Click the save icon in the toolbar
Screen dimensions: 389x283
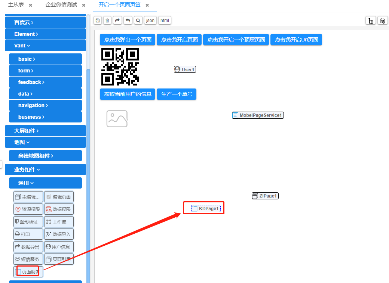click(x=98, y=21)
